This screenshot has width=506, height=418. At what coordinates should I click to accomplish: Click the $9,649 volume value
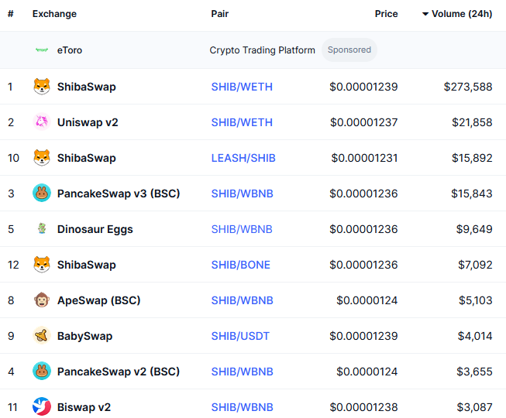[474, 229]
